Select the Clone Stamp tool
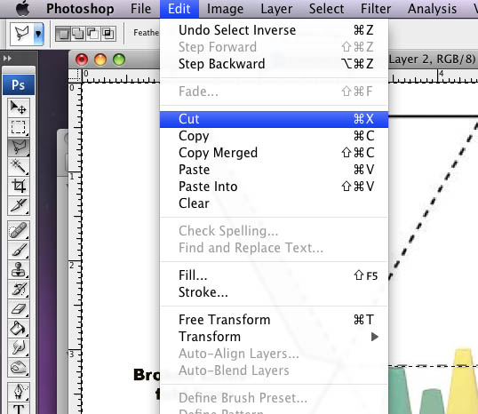Viewport: 478px width, 414px height. 19,269
